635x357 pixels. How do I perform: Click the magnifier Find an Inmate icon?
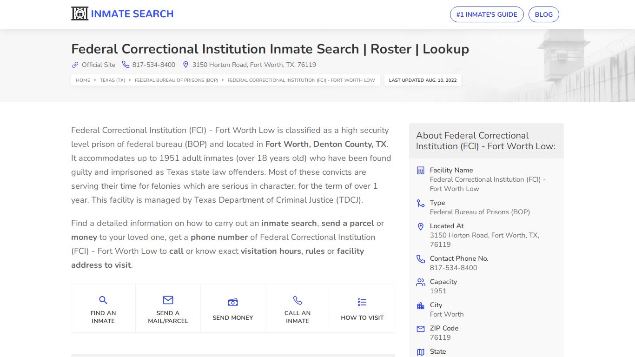[103, 300]
